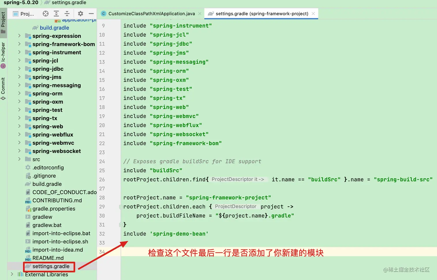The image size is (437, 280).
Task: Open CODE_OF_CONDUCT.adoc file
Action: 64,192
